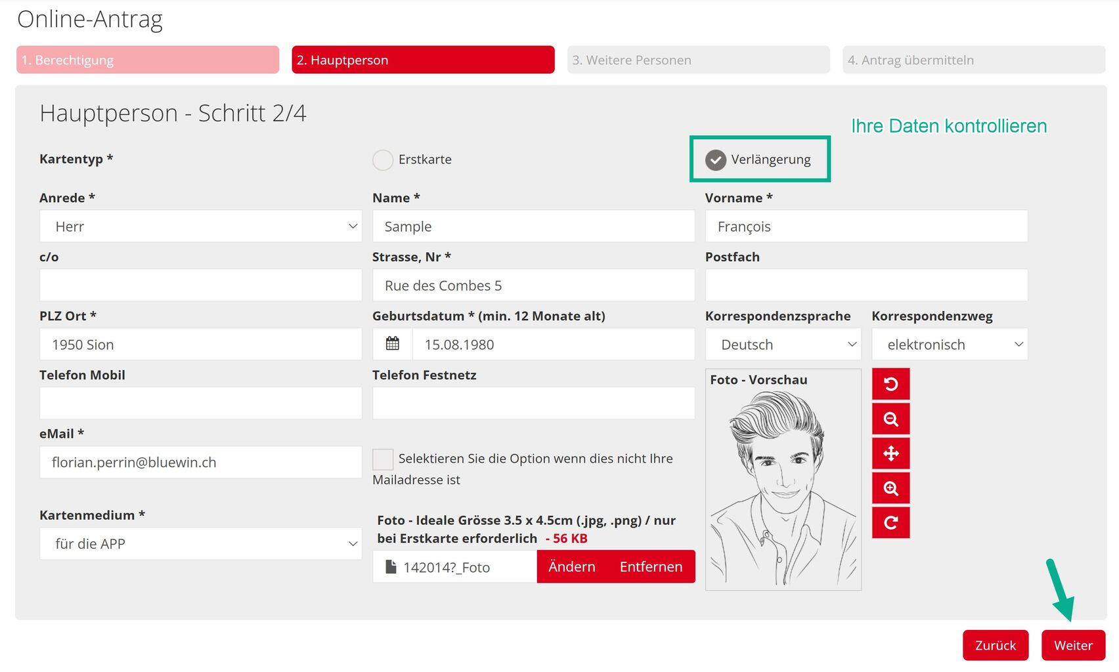The height and width of the screenshot is (672, 1119).
Task: Go to the 1. Berechtigung step
Action: (148, 60)
